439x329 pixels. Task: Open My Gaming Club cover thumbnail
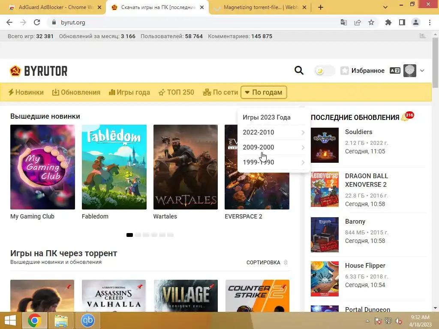[x=42, y=167]
